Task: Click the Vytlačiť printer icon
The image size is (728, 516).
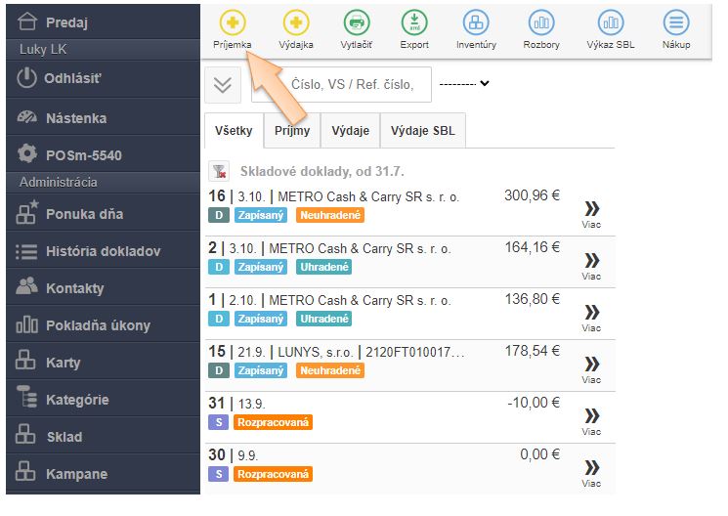Action: 357,22
